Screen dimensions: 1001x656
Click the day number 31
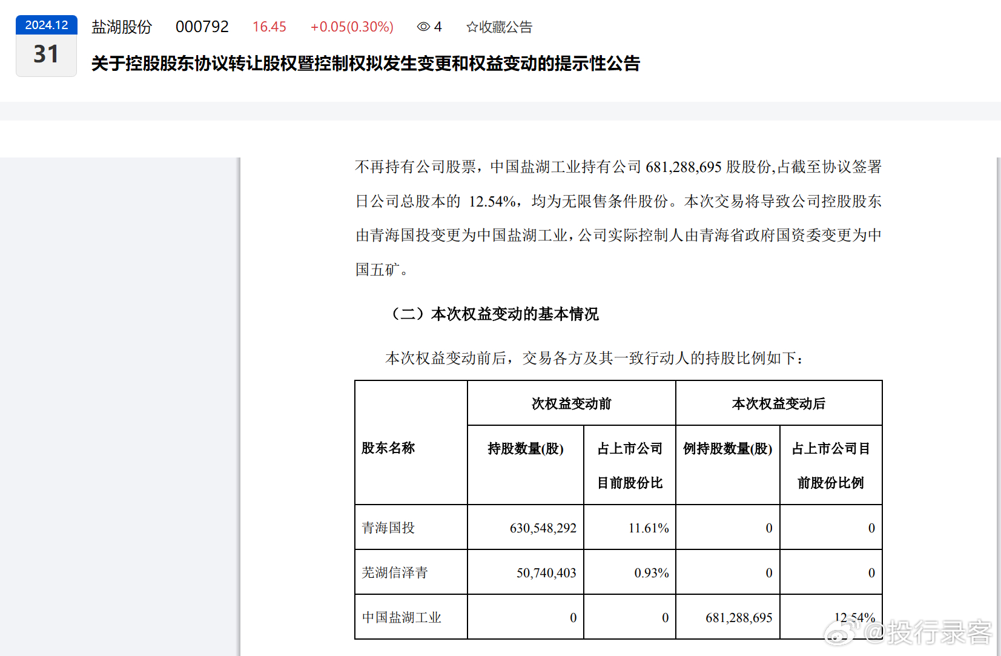46,55
